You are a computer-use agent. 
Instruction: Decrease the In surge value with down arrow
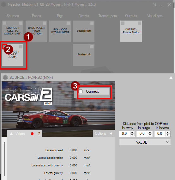[x=150, y=135]
